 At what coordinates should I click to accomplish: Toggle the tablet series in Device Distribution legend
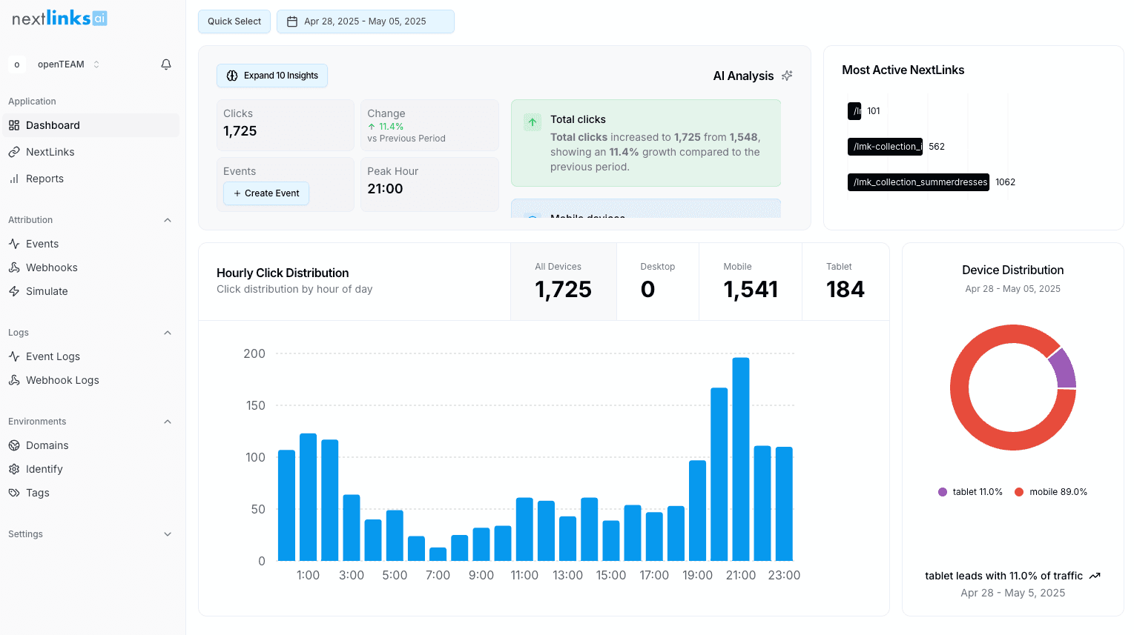969,491
